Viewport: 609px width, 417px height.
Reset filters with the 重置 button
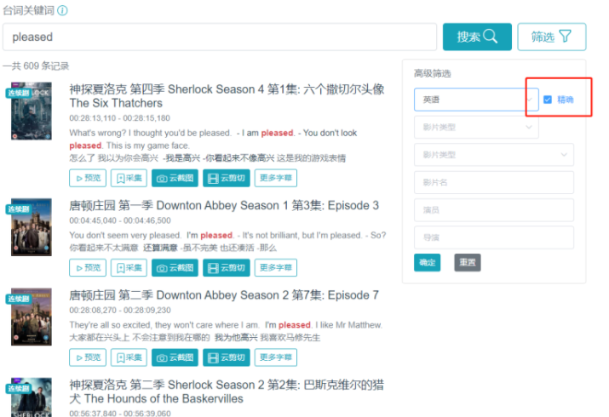(x=467, y=263)
